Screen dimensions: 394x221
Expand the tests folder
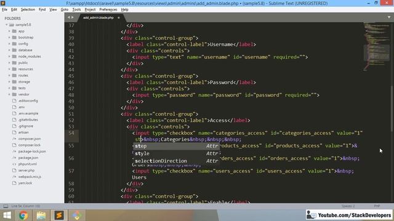(x=9, y=88)
